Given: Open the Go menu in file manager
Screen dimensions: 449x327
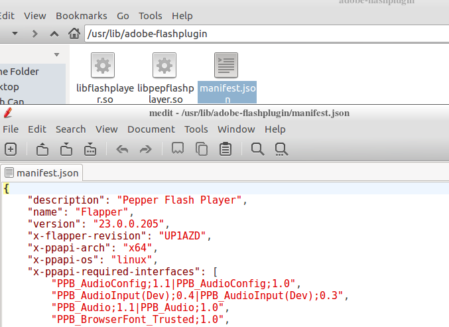Looking at the screenshot, I should (x=123, y=16).
